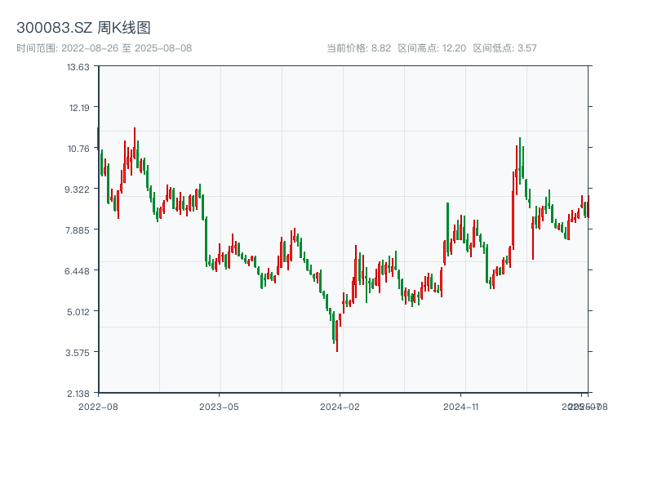Click the 2024-02 x-axis date label

coord(340,406)
